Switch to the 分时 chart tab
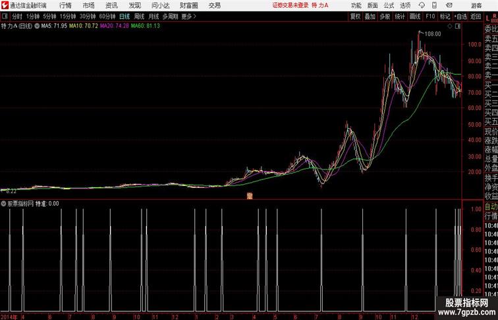 coord(17,16)
